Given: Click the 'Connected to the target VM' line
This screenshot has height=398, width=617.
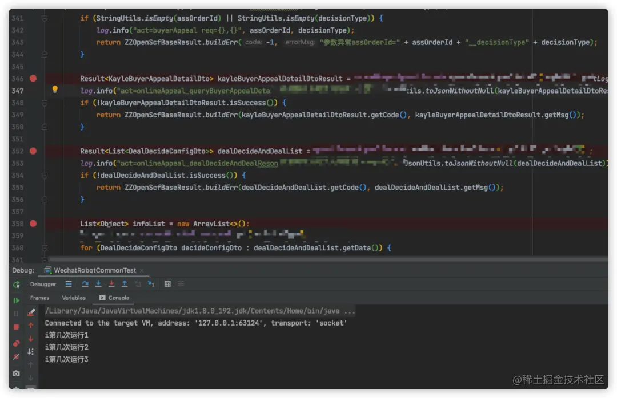Looking at the screenshot, I should coord(196,323).
